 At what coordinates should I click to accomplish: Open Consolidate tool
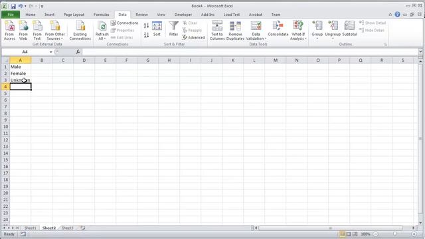(x=278, y=29)
